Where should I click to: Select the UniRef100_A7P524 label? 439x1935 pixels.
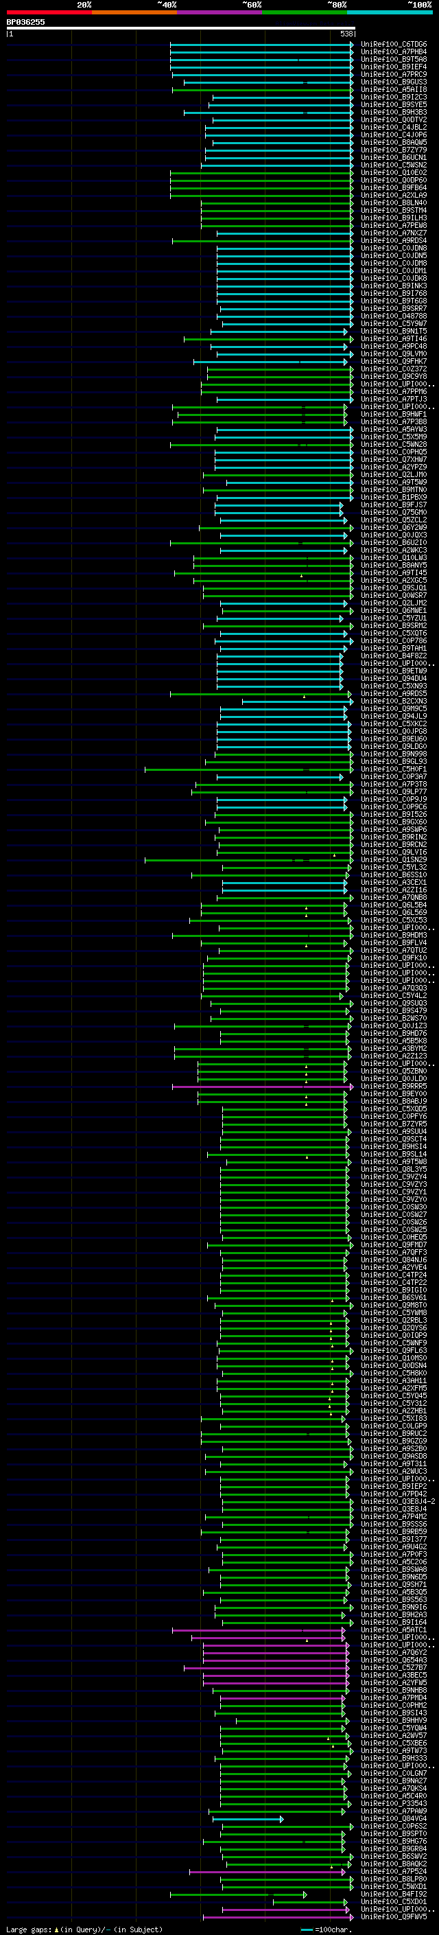point(394,1871)
